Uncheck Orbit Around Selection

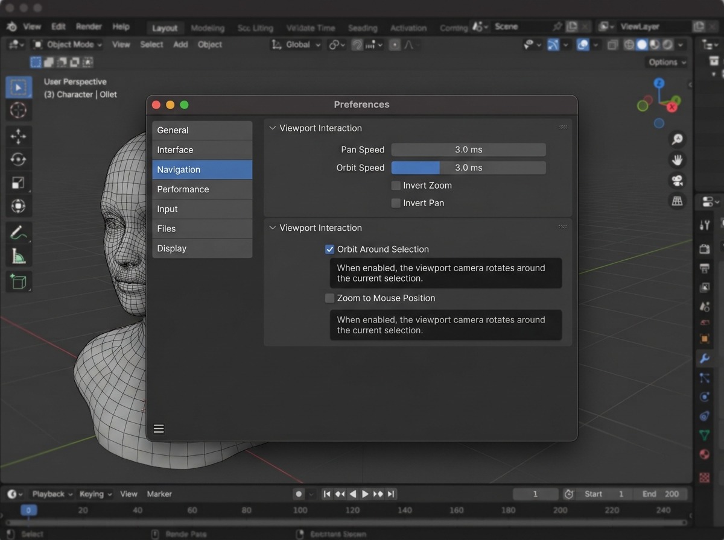click(329, 249)
